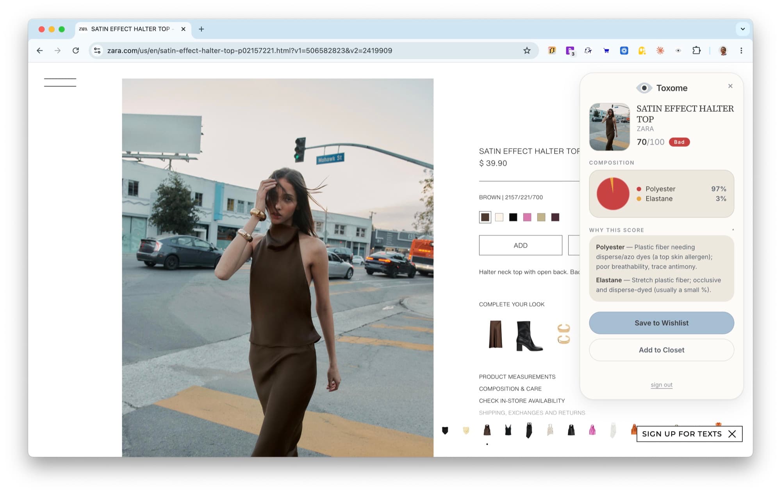Open Product Measurements
The width and height of the screenshot is (781, 494).
(517, 377)
